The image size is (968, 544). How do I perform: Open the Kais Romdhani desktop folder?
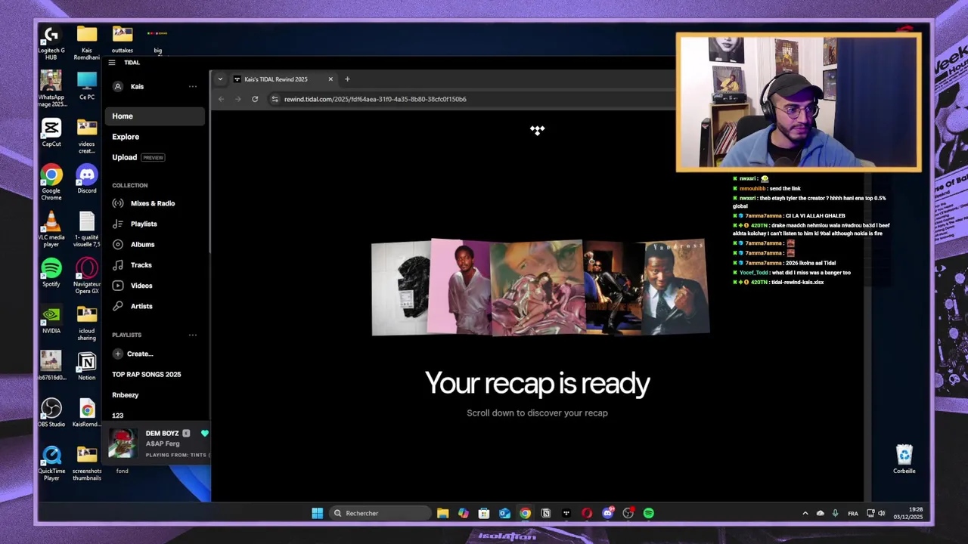(x=87, y=43)
